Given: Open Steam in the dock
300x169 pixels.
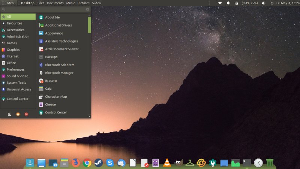Looking at the screenshot, I should point(99,163).
